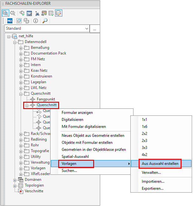Click the open book icon in toolbar
The height and width of the screenshot is (206, 193).
29,13
